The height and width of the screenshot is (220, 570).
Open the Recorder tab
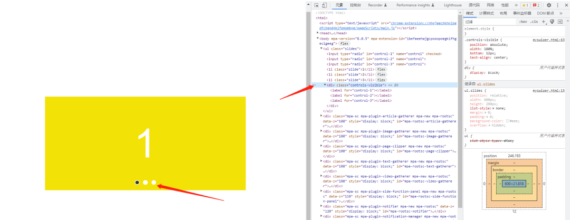pos(378,5)
